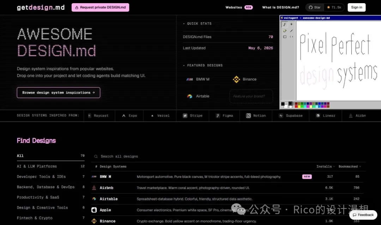Click the Expo icon in the inspiration strip
This screenshot has height=225, width=381.
124,116
